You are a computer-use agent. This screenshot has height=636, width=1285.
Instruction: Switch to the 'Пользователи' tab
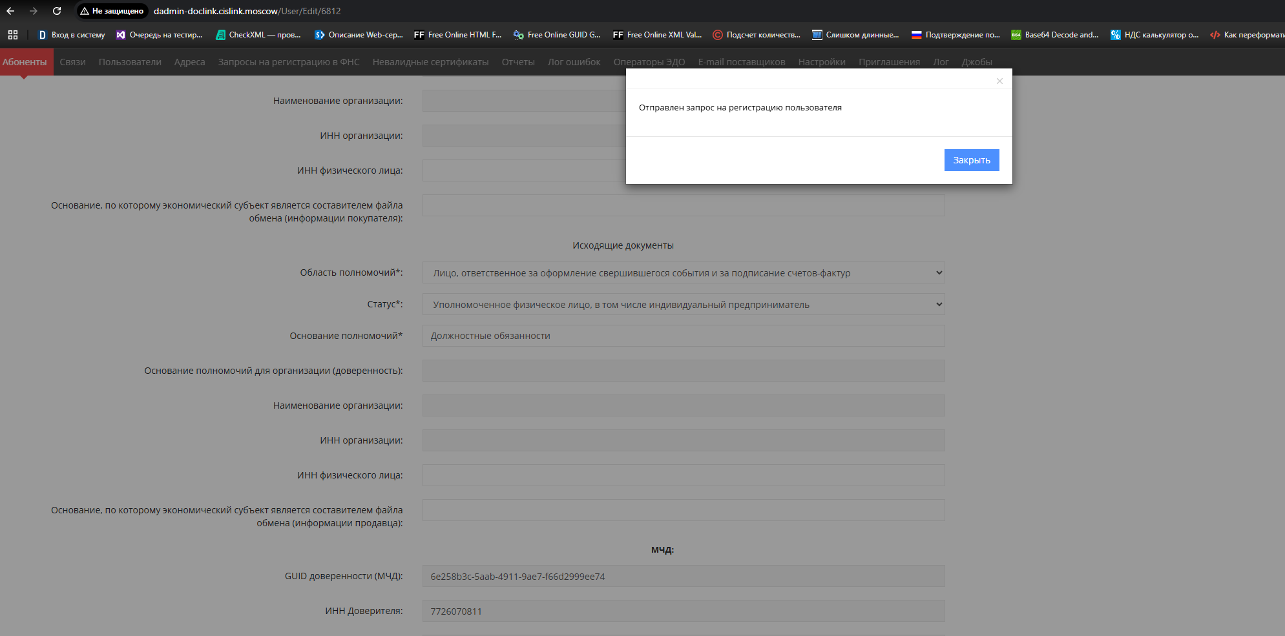click(x=130, y=62)
